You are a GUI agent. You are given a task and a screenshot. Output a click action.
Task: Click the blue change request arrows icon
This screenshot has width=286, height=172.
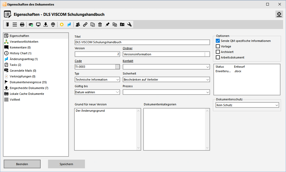pyautogui.click(x=69, y=24)
